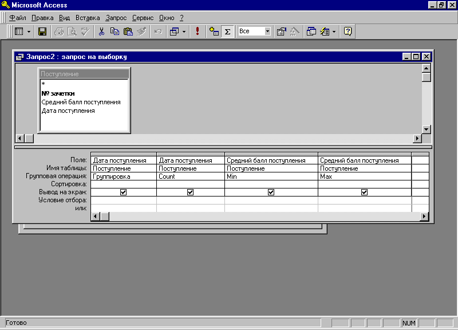Click the Поступление field list title bar

84,74
